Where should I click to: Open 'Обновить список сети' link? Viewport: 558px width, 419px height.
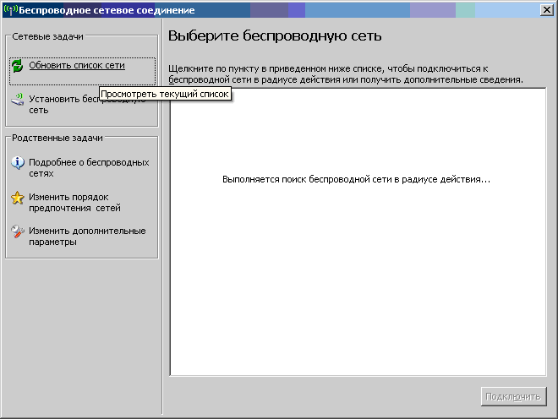point(77,65)
